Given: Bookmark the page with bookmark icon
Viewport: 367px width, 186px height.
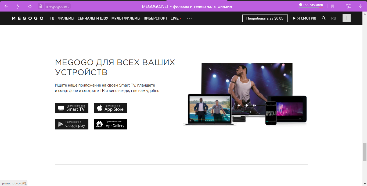Looking at the screenshot, I should (x=332, y=6).
